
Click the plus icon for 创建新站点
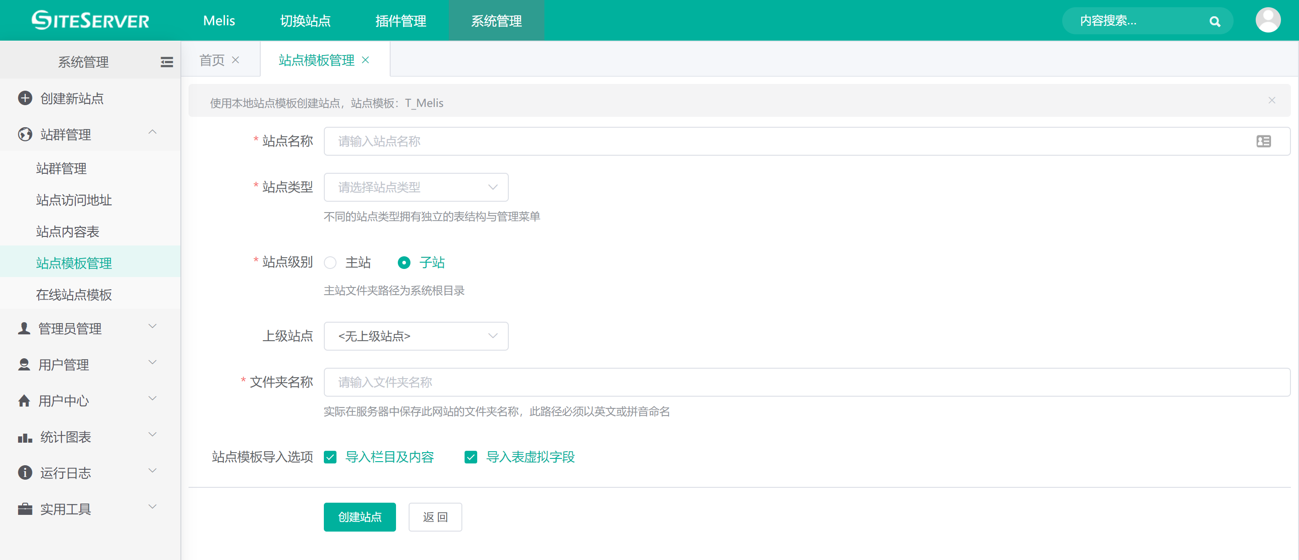coord(25,98)
